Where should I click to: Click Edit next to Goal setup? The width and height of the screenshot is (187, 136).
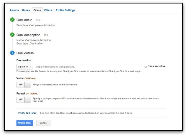click(38, 20)
